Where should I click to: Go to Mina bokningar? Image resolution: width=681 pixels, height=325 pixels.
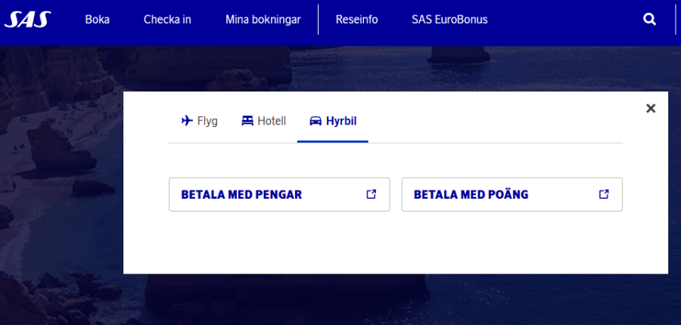click(263, 20)
